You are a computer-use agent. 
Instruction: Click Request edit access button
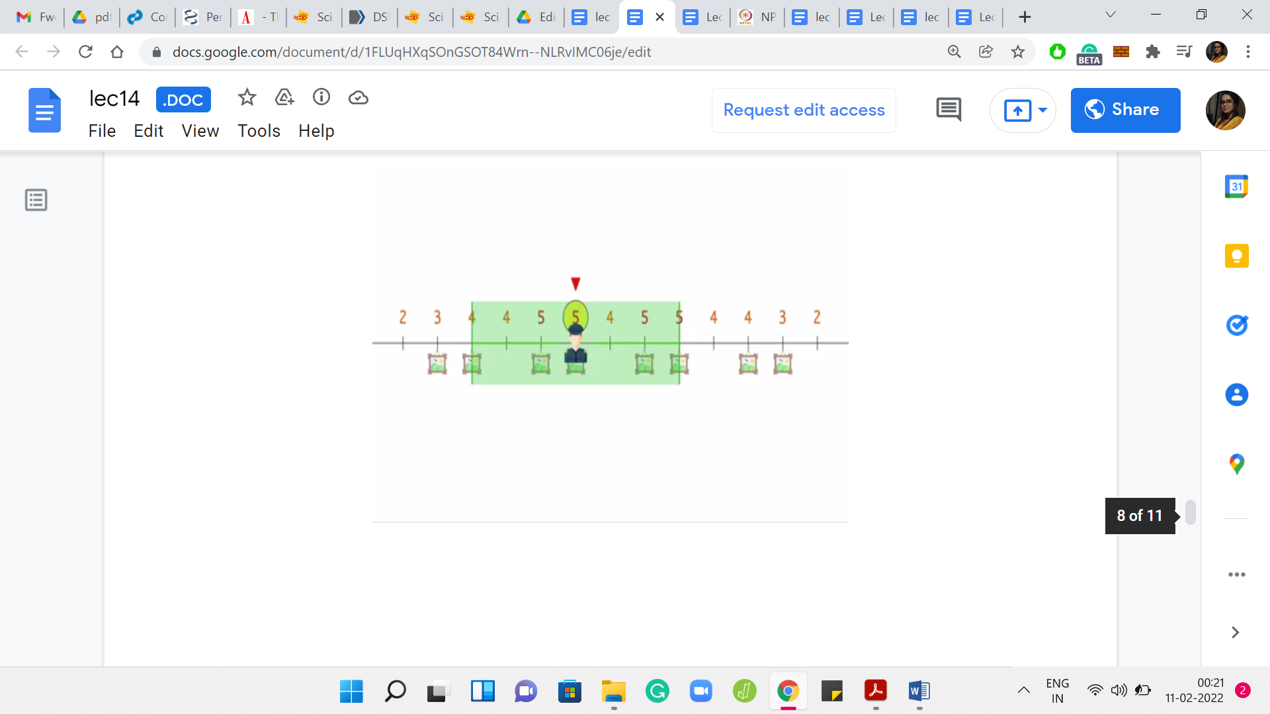pos(804,110)
